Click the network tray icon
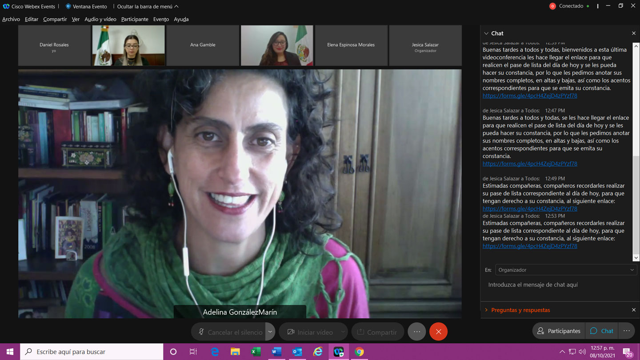This screenshot has height=360, width=640. click(572, 352)
